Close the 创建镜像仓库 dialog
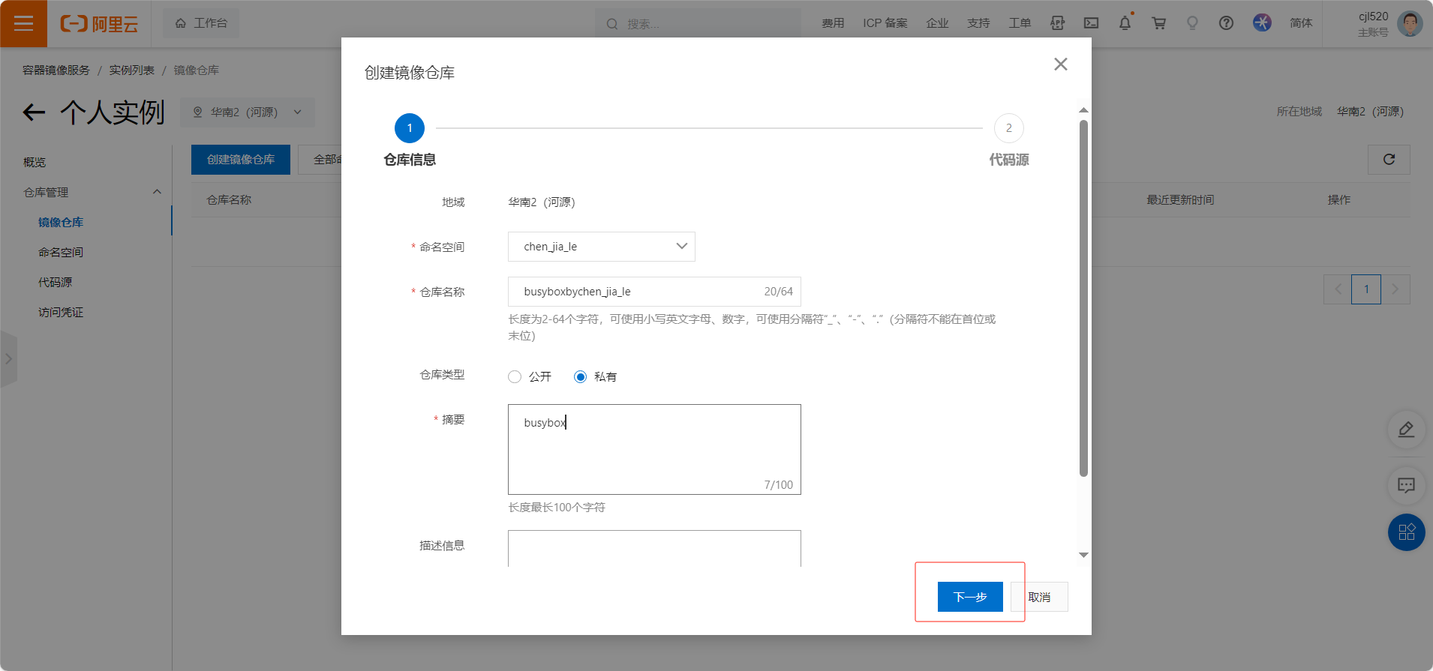1433x671 pixels. coord(1060,64)
